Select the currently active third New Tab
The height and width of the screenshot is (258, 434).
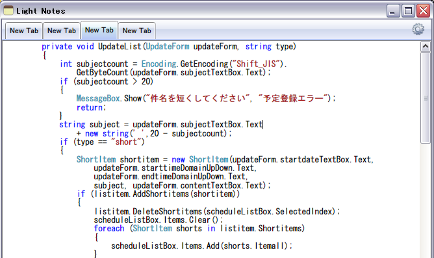tap(99, 30)
